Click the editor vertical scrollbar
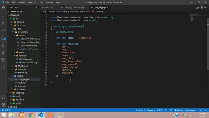Image resolution: width=209 pixels, height=118 pixels. (x=208, y=44)
